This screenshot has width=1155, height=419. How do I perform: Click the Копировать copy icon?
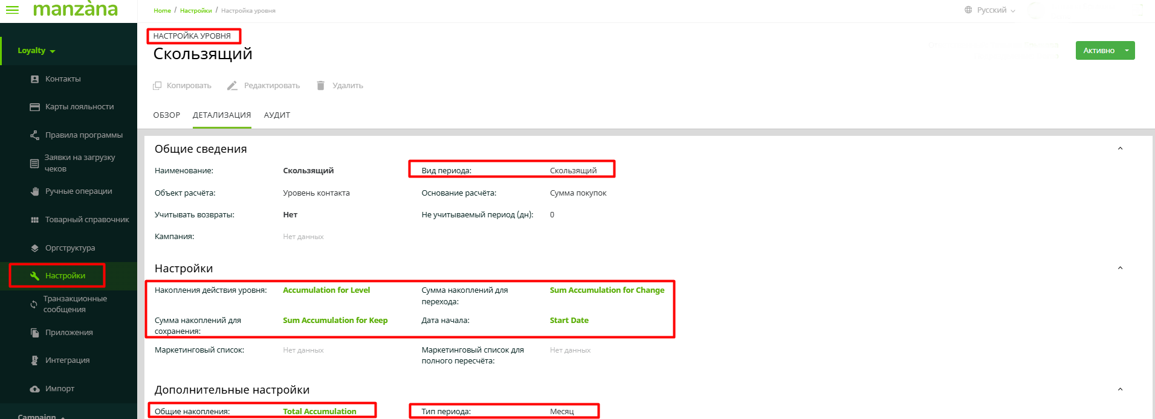(157, 86)
